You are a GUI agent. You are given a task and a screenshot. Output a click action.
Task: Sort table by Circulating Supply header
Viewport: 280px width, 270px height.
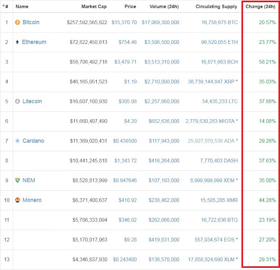217,7
